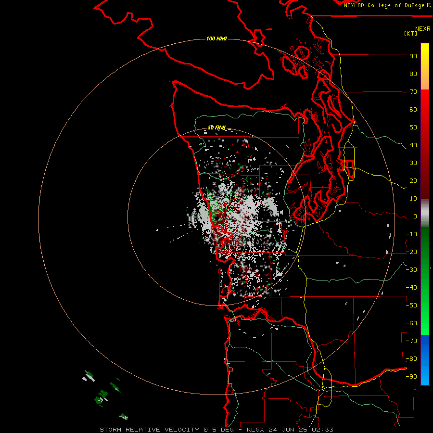The height and width of the screenshot is (433, 433).
Task: Click the -10 scale value
Action: pos(411,234)
